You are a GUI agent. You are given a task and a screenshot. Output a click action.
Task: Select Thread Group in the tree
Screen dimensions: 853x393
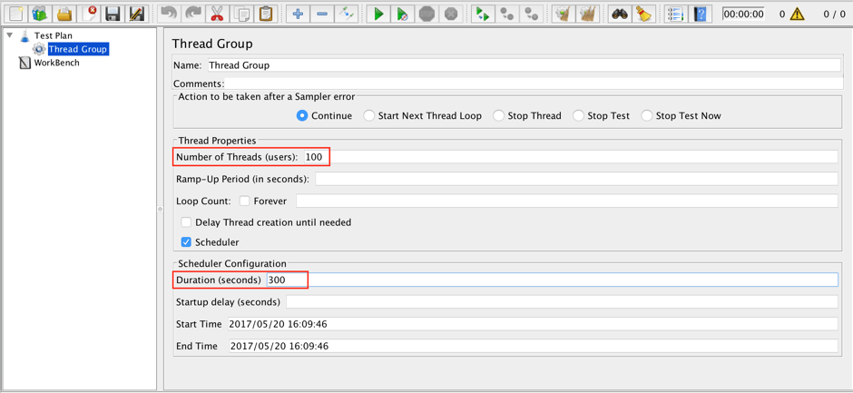click(x=77, y=49)
